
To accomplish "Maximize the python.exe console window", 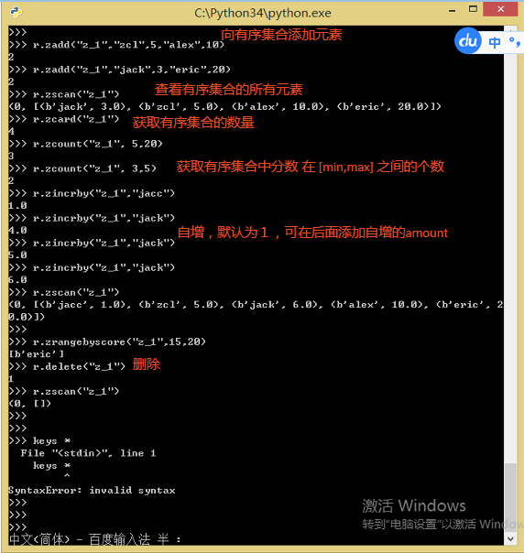I will click(x=473, y=9).
